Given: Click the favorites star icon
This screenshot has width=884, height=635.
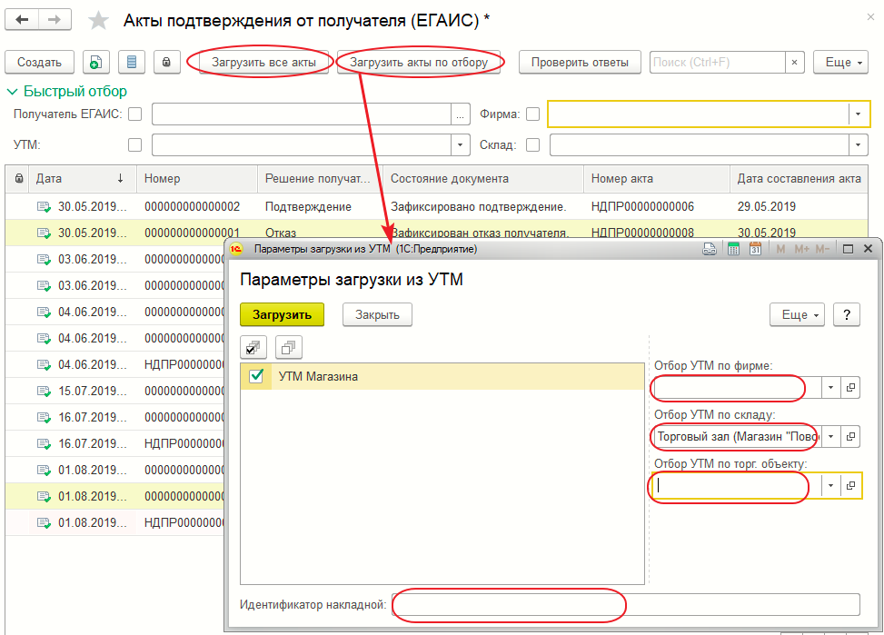Looking at the screenshot, I should point(99,21).
